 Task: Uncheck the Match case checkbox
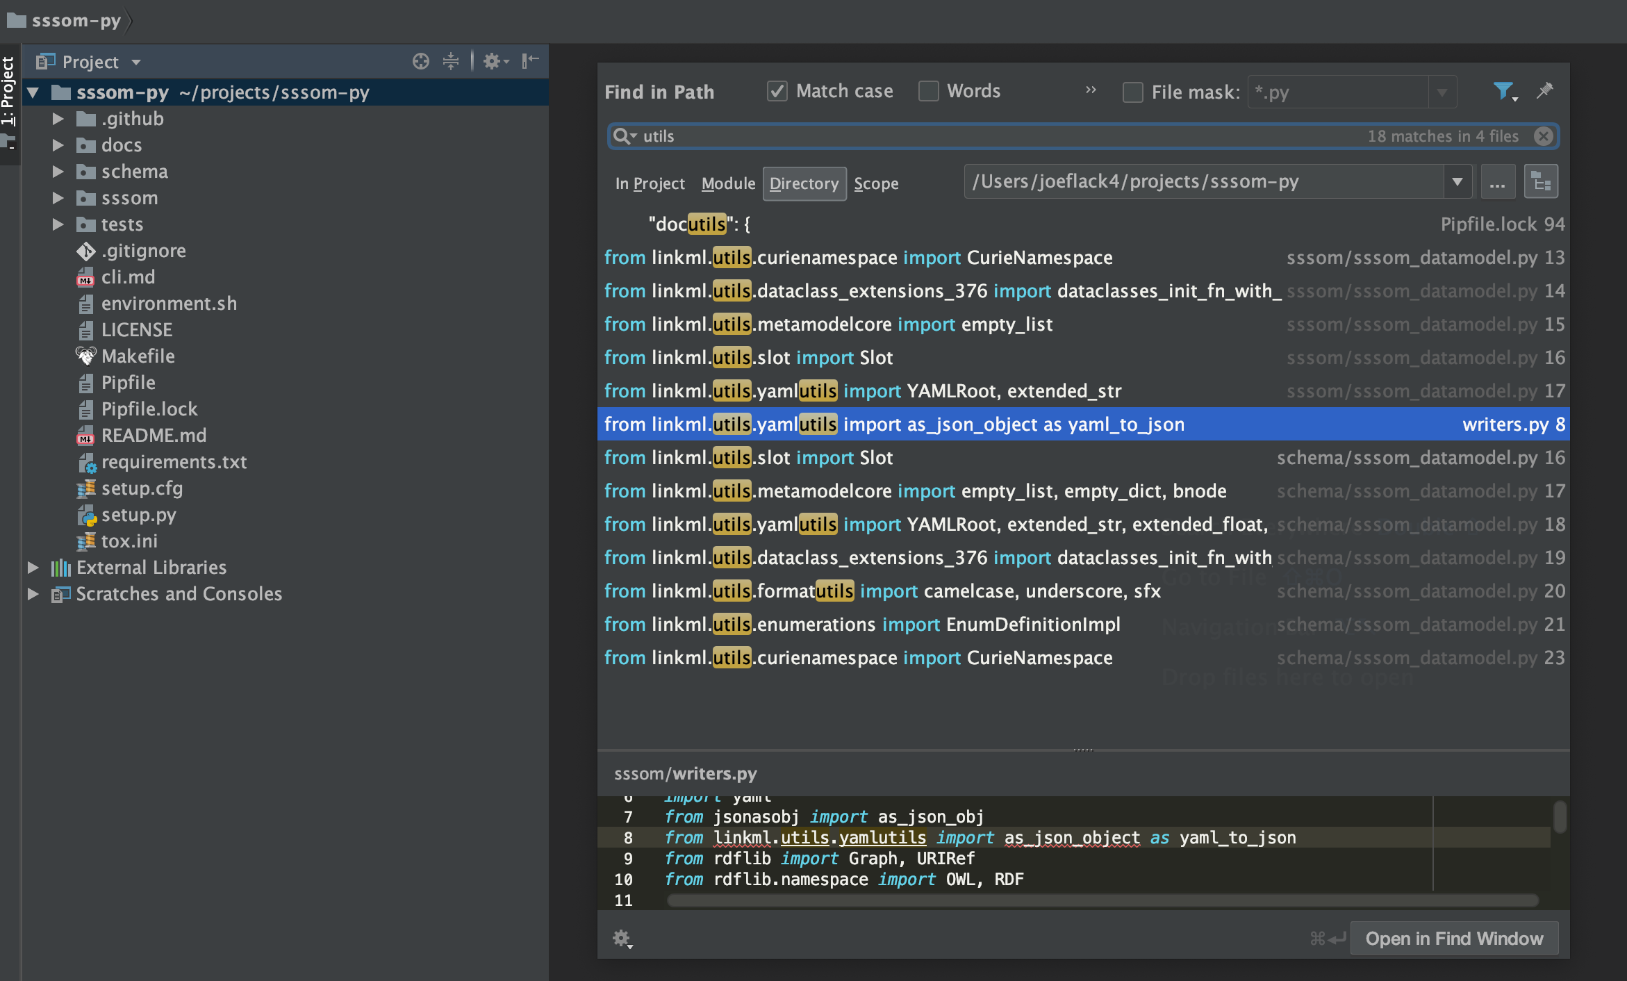tap(776, 91)
